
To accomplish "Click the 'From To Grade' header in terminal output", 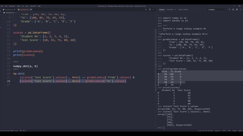I will tap(171, 71).
